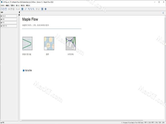Open the 文件(F) menu
Image resolution: width=166 pixels, height=124 pixels.
pyautogui.click(x=2, y=6)
